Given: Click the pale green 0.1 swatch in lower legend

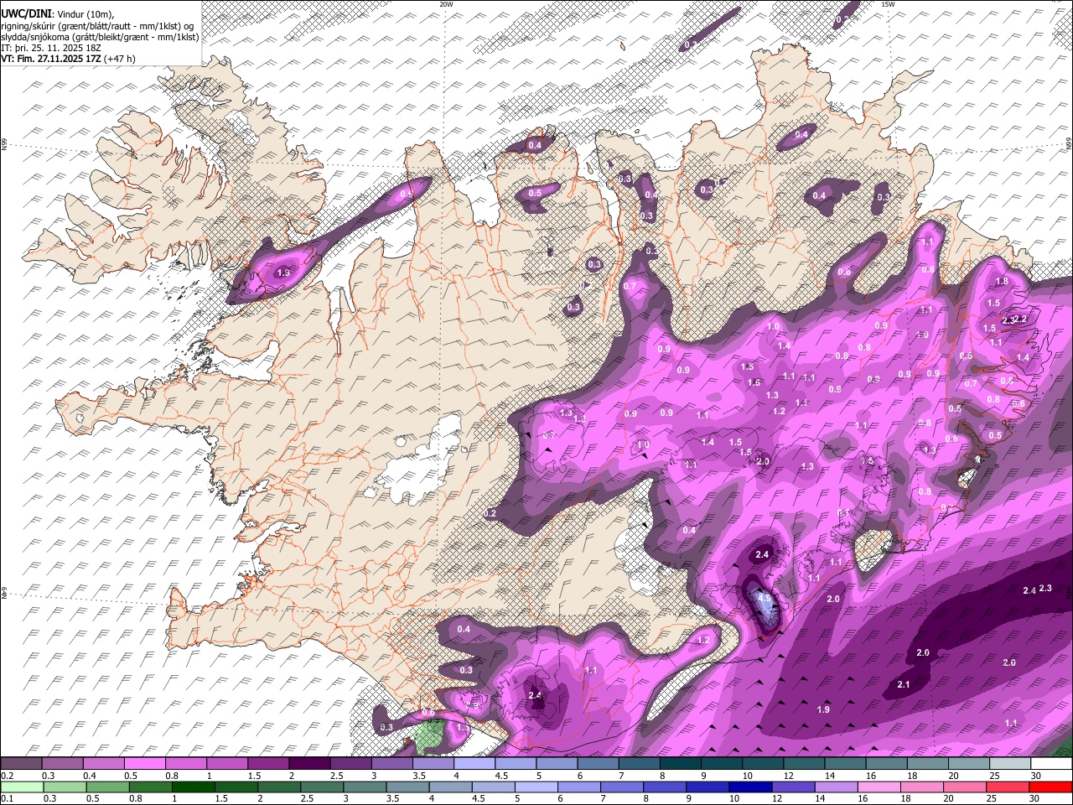Looking at the screenshot, I should pyautogui.click(x=23, y=787).
